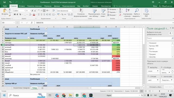Open the font name Calibri dropdown
This screenshot has height=98, width=174.
coord(25,11)
